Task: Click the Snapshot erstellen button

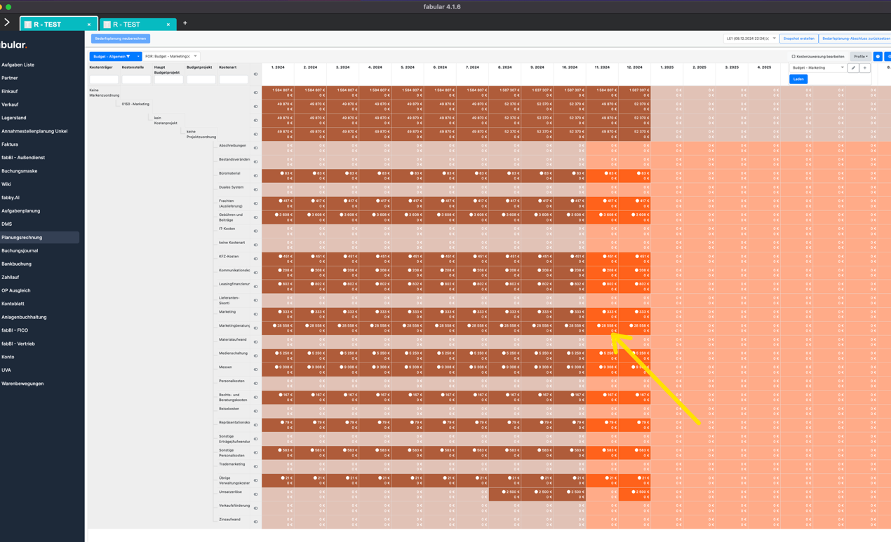Action: click(798, 39)
